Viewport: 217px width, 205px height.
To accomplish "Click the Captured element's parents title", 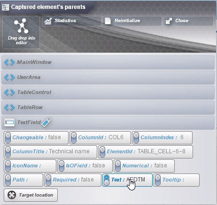I will 48,7.
